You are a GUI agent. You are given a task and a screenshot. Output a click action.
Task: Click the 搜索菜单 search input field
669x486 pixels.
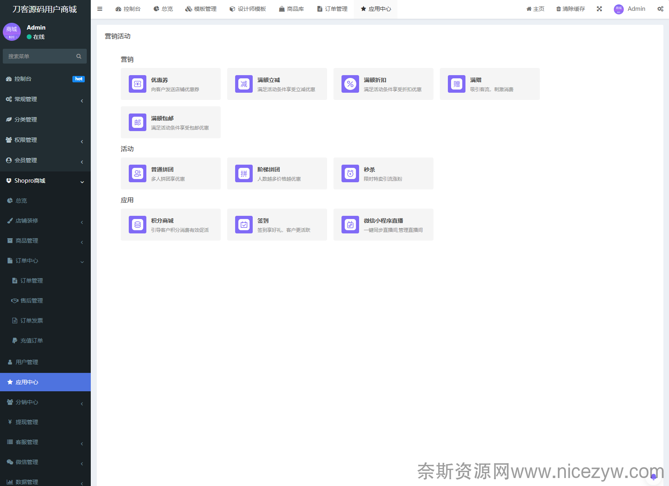tap(40, 56)
